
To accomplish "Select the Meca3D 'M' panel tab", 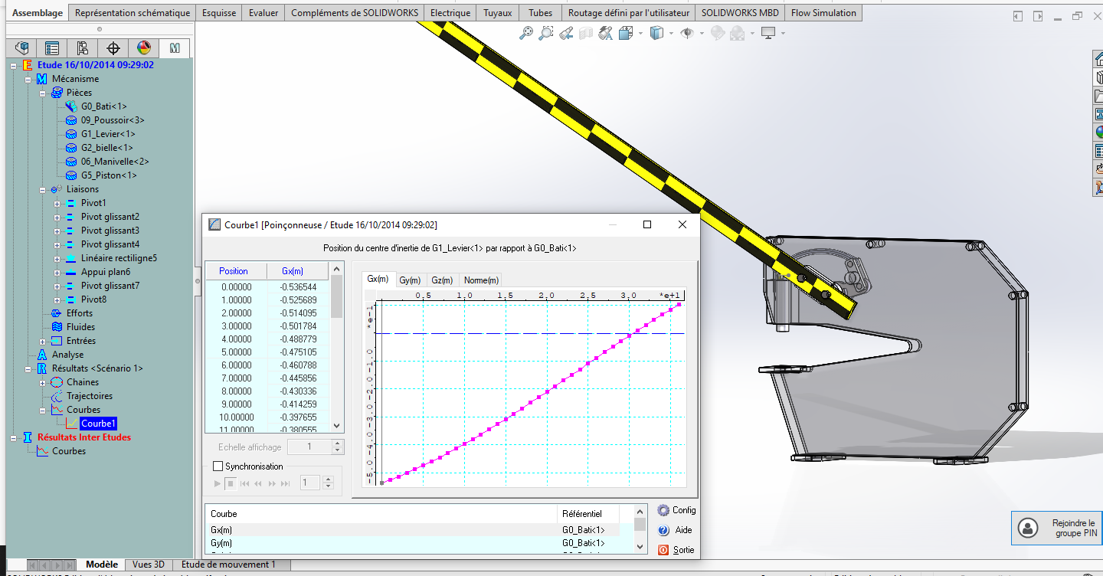I will click(x=175, y=48).
